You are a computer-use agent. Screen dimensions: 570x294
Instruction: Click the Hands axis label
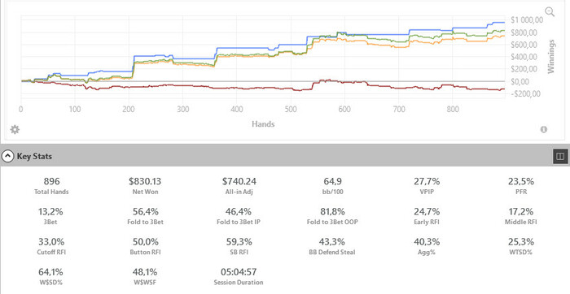[263, 124]
